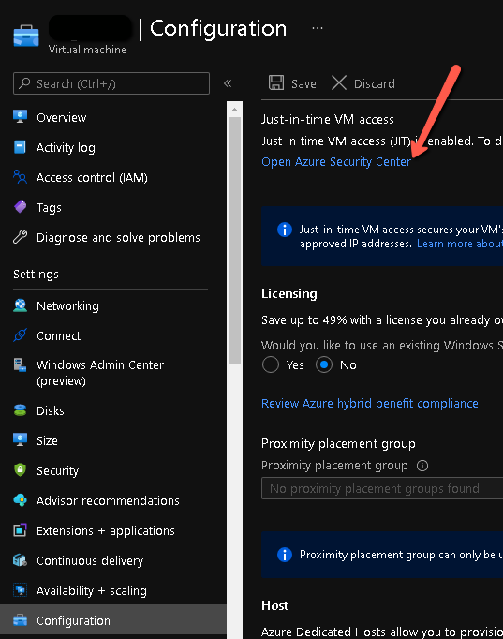
Task: Click the scrollbar up arrow
Action: coord(234,110)
